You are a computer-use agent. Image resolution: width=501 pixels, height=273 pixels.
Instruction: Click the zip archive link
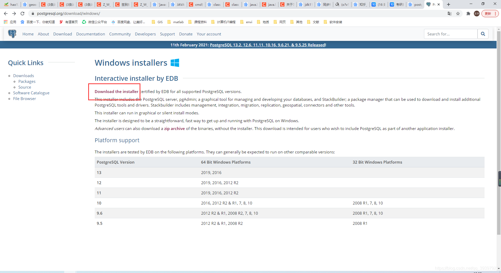174,128
